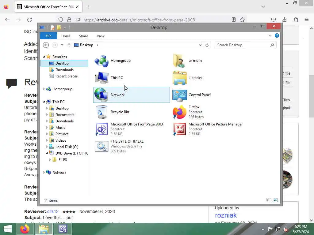
Task: Open a new Firefox tab
Action: pos(89,7)
